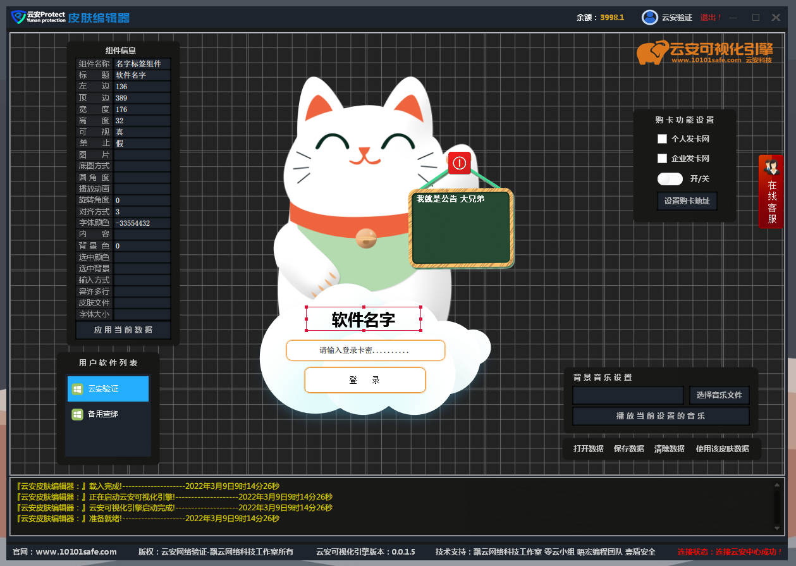Click the Windows icon beside 备用查绑
Screen dimensions: 796x566
(77, 414)
